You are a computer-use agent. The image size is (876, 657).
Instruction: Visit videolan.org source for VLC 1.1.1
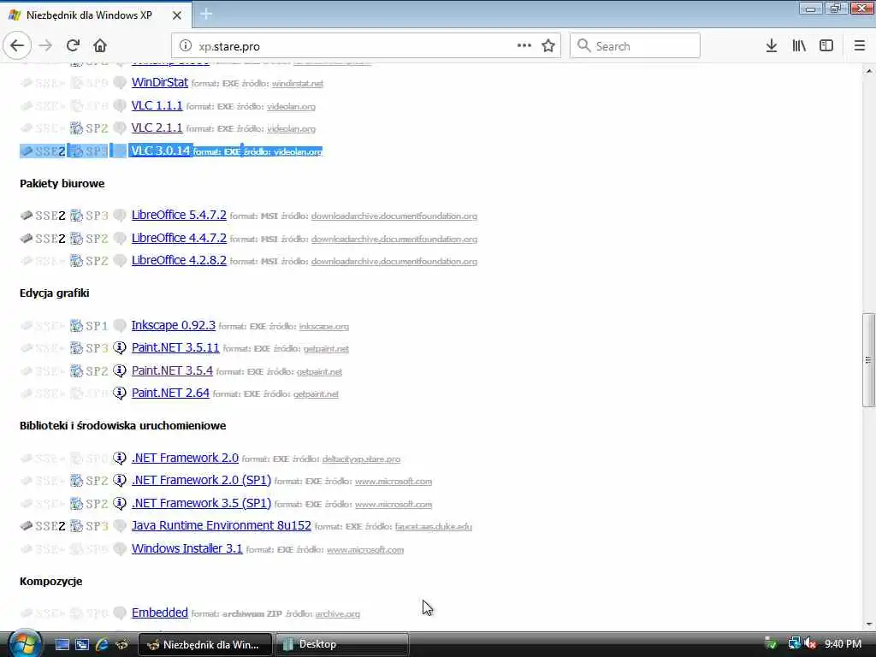point(291,107)
